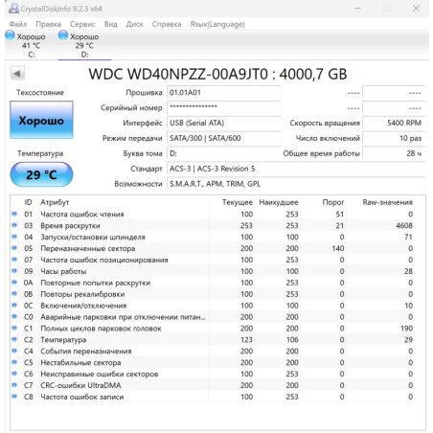This screenshot has height=433, width=433.
Task: Click the rotation speed value 5400 RPM
Action: pos(394,123)
